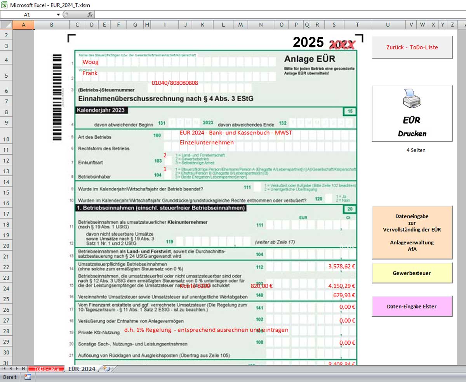Click the Select All corner triangle
Image resolution: width=466 pixels, height=382 pixels.
[7, 25]
